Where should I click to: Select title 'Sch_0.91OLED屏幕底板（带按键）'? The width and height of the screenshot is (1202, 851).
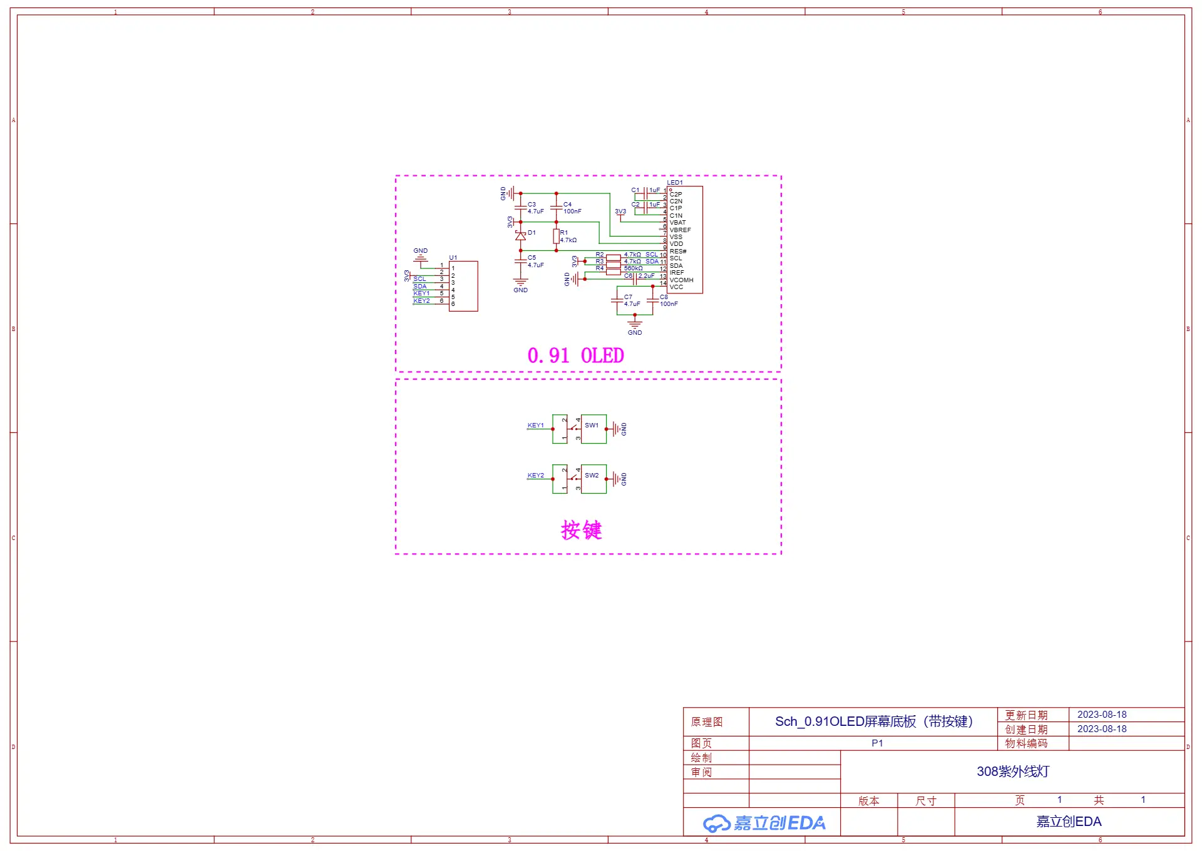click(x=874, y=721)
